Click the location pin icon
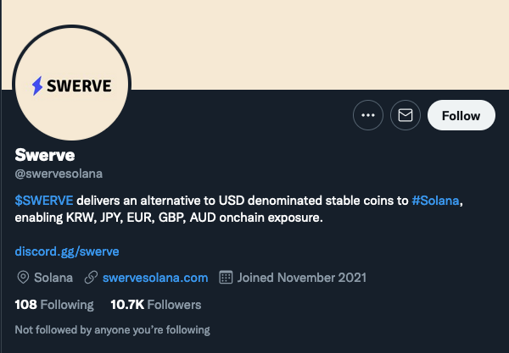This screenshot has height=353, width=509. (22, 278)
